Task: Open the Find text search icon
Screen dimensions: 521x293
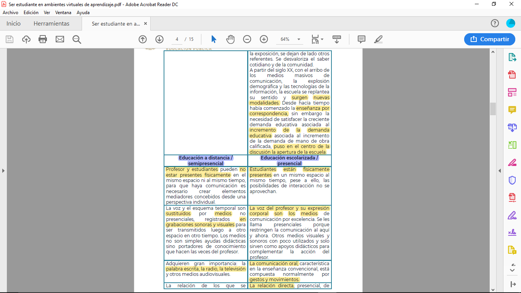Action: [77, 39]
